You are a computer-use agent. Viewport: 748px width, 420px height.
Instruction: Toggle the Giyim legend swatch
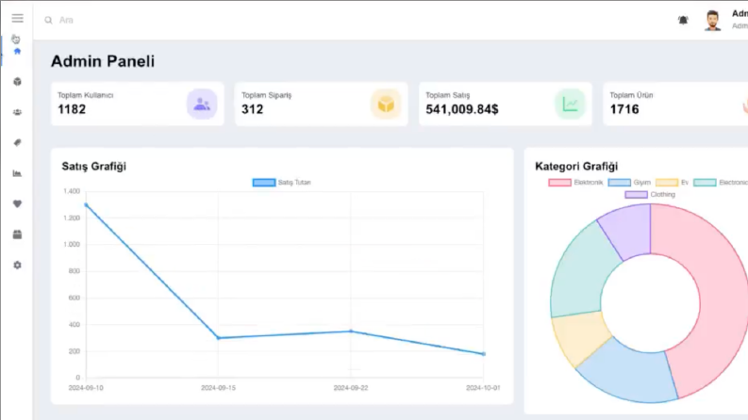click(x=619, y=183)
